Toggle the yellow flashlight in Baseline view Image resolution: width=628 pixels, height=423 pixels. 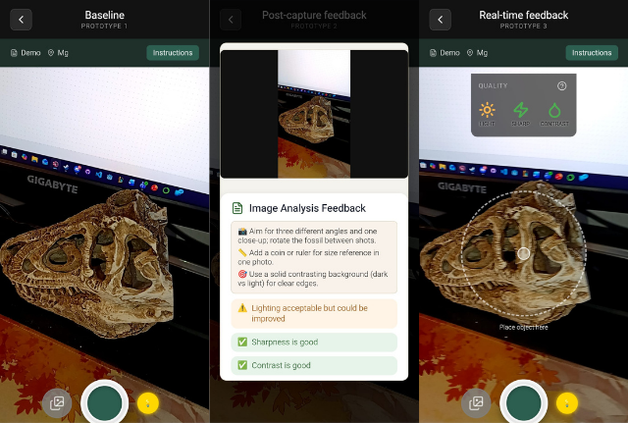pyautogui.click(x=148, y=402)
